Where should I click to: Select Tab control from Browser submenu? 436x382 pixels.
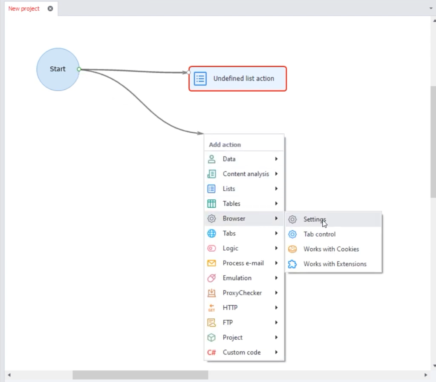[319, 234]
